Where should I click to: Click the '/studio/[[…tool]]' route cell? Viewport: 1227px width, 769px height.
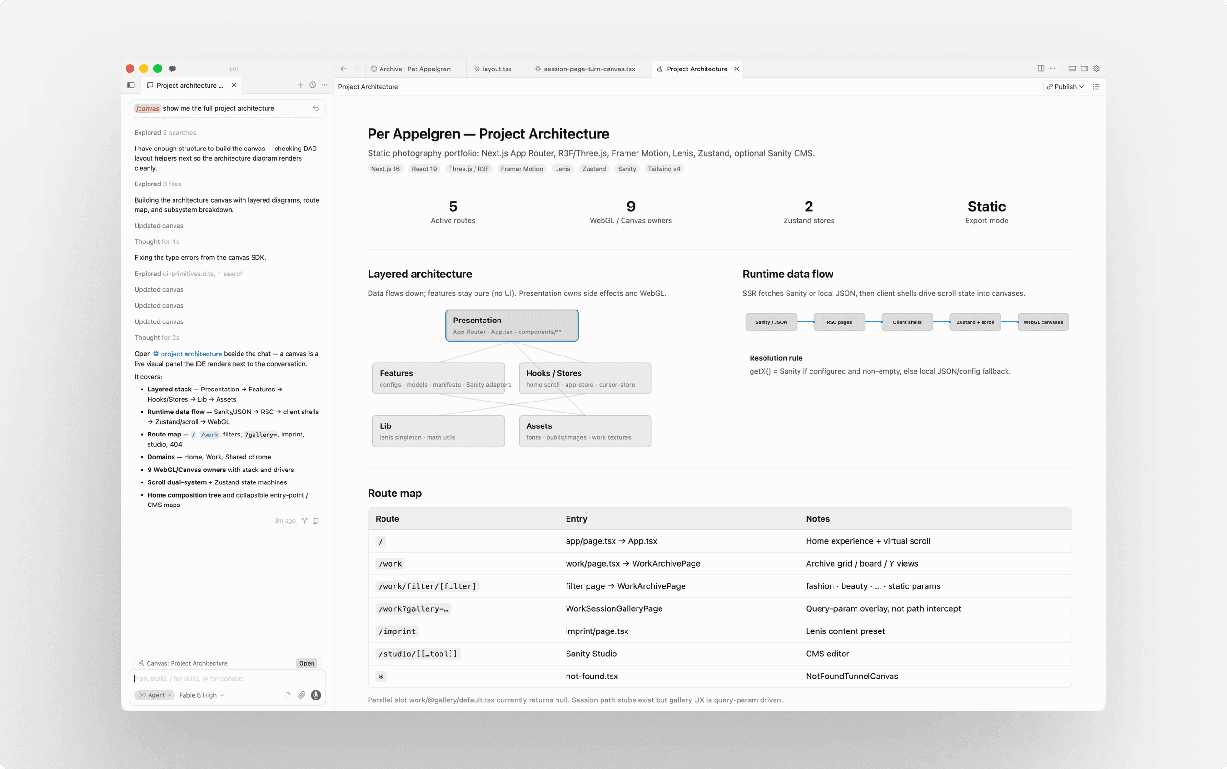click(x=418, y=654)
